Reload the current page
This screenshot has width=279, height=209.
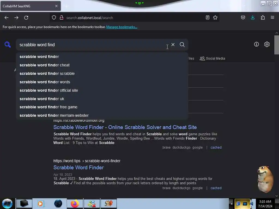pyautogui.click(x=26, y=18)
